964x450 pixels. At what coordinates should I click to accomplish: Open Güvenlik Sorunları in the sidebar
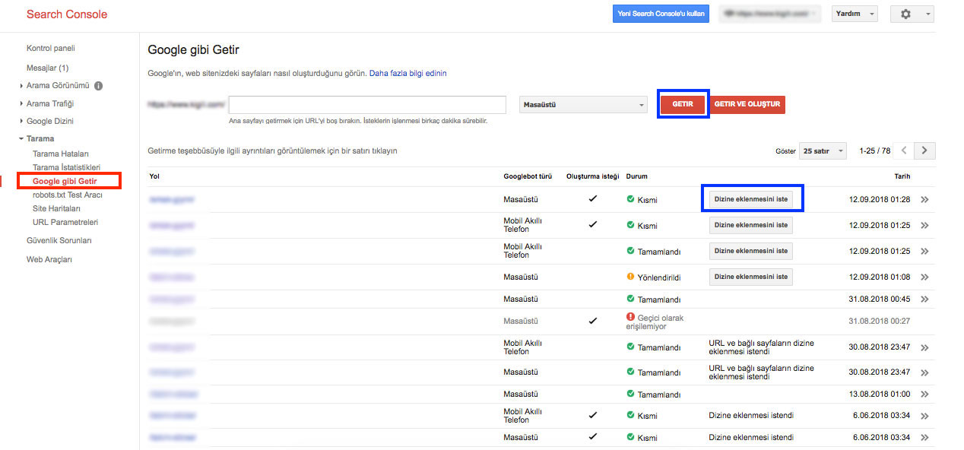point(59,240)
